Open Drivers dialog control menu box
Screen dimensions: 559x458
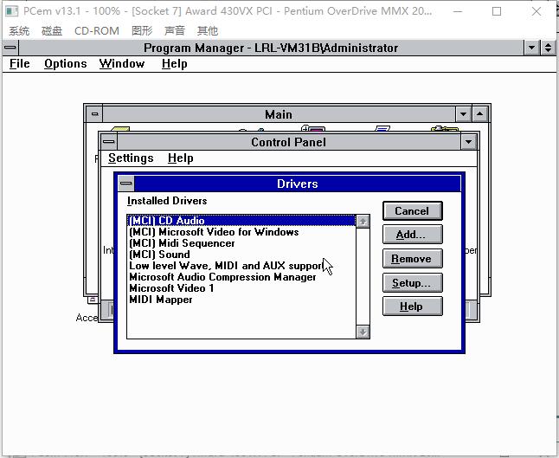[125, 184]
